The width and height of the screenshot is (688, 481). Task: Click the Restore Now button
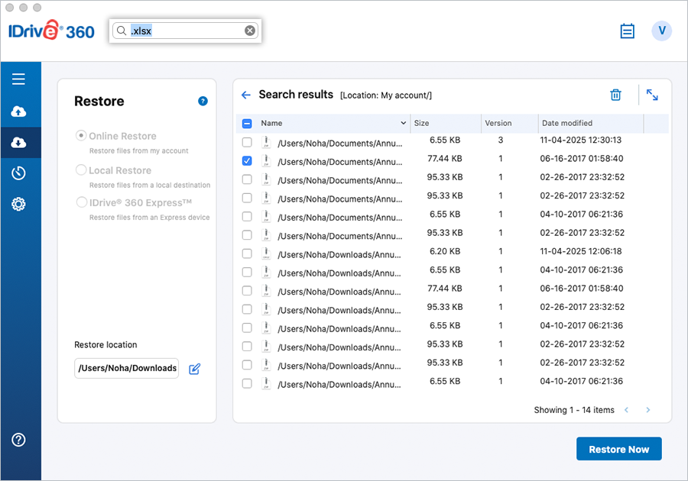coord(618,449)
